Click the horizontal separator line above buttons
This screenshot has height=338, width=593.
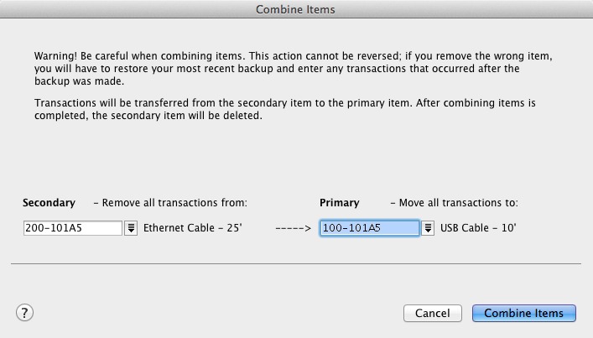[295, 263]
